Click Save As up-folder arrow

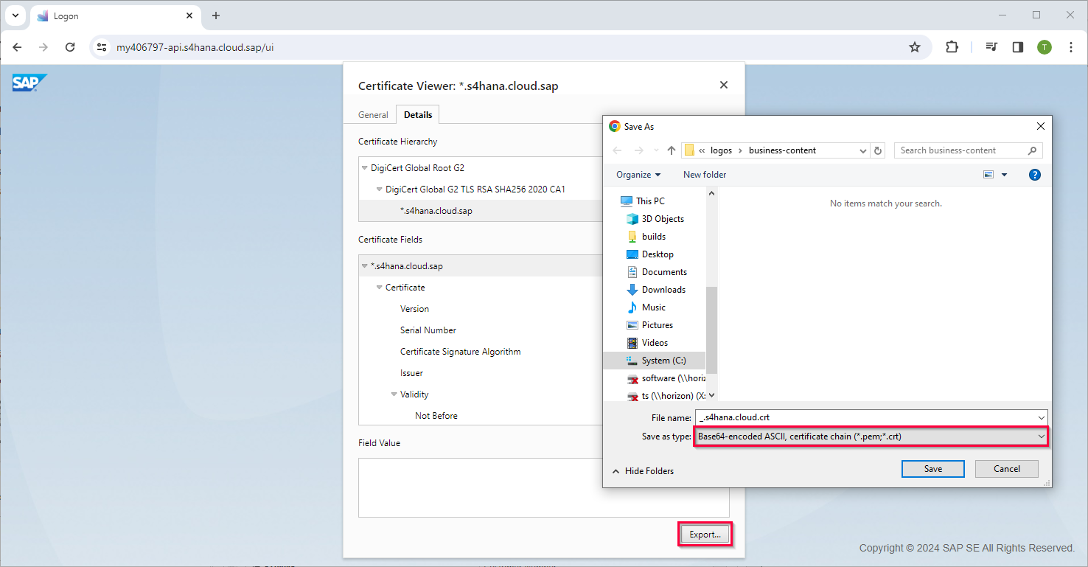coord(672,150)
